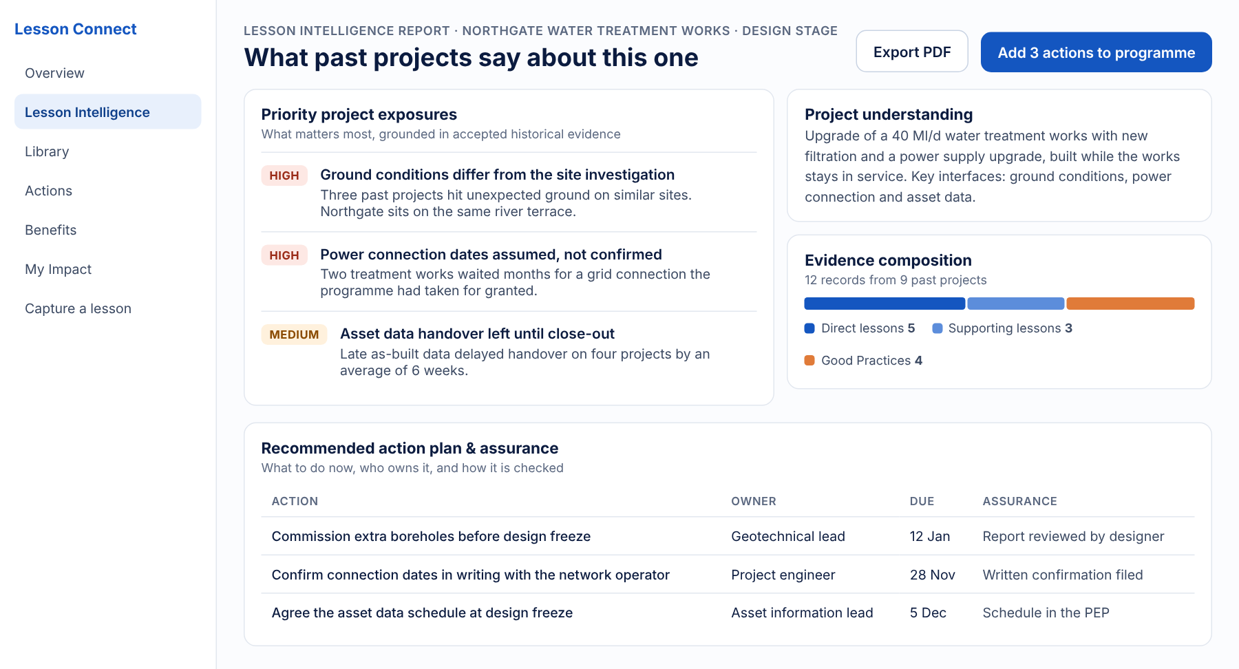Click '12 records from 9 past projects'
Viewport: 1239px width, 669px height.
896,280
